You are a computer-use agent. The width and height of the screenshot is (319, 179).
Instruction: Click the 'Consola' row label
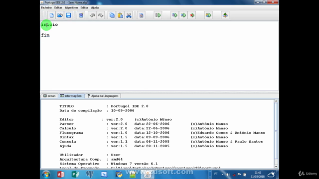[68, 142]
